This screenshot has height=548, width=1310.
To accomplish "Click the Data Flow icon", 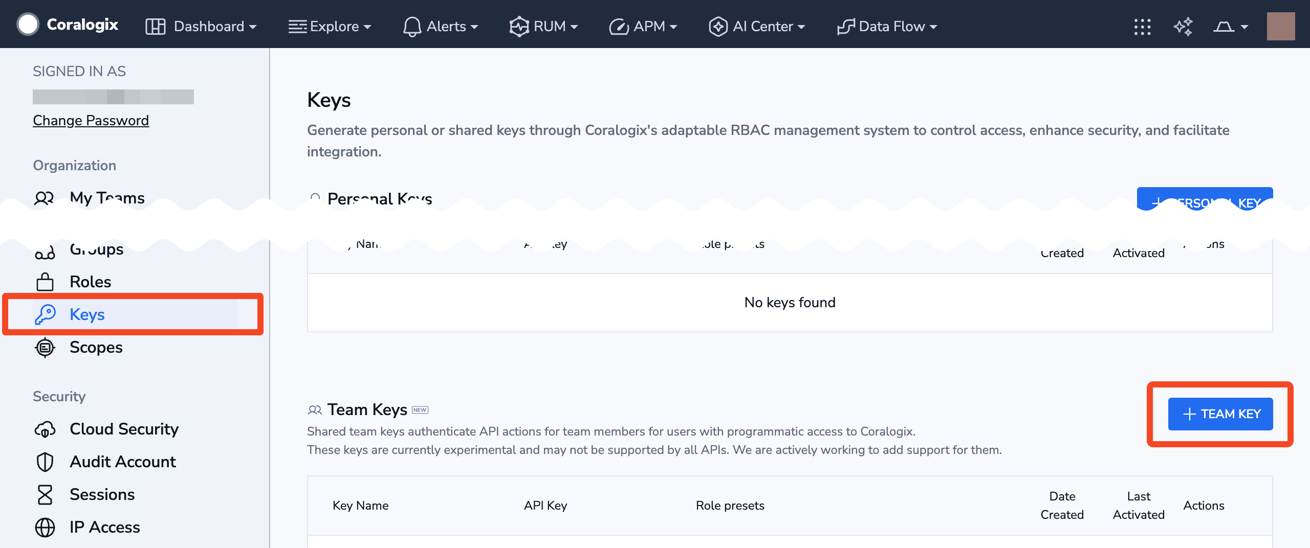I will pyautogui.click(x=846, y=27).
